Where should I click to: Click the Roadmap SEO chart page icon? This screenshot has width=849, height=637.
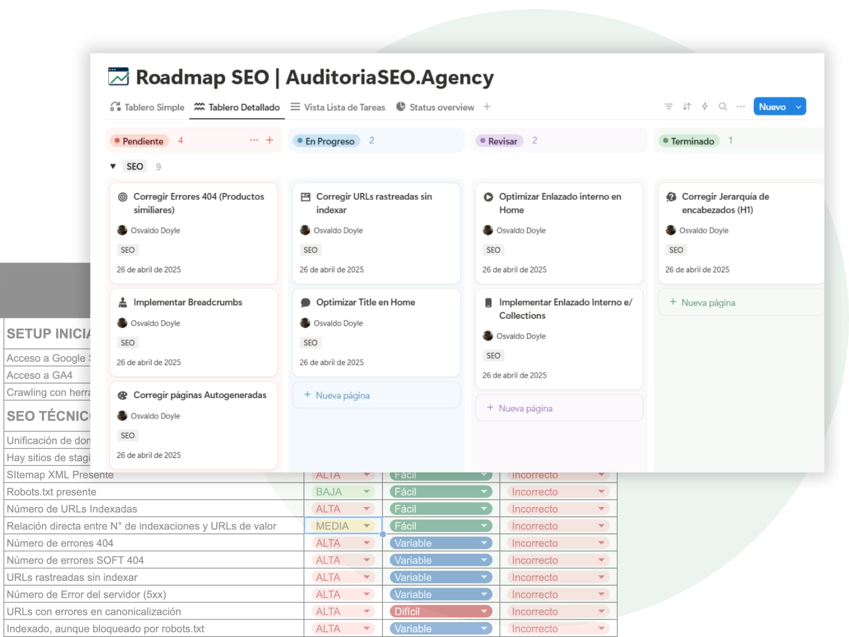[x=118, y=77]
